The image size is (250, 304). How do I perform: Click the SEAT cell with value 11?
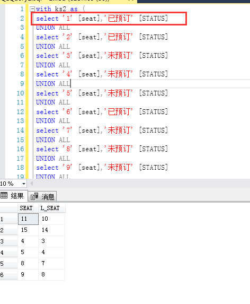[x=28, y=219]
